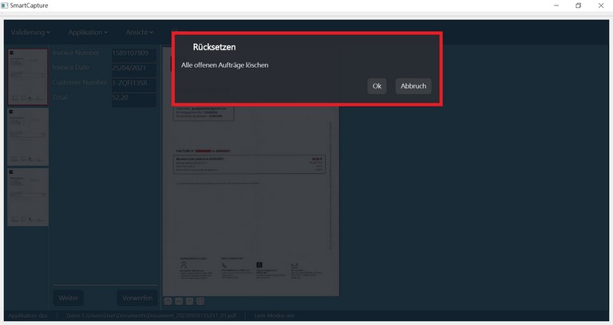Image resolution: width=613 pixels, height=325 pixels.
Task: Expand the Applikation dropdown chevron
Action: (x=106, y=33)
